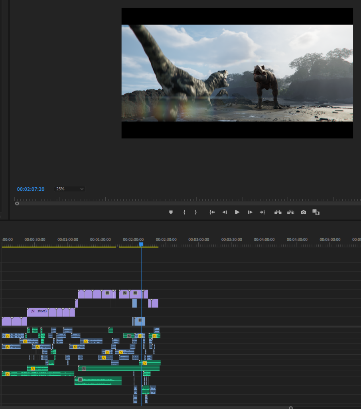Click the timeline ruler at 00:01:00:00

(68, 240)
